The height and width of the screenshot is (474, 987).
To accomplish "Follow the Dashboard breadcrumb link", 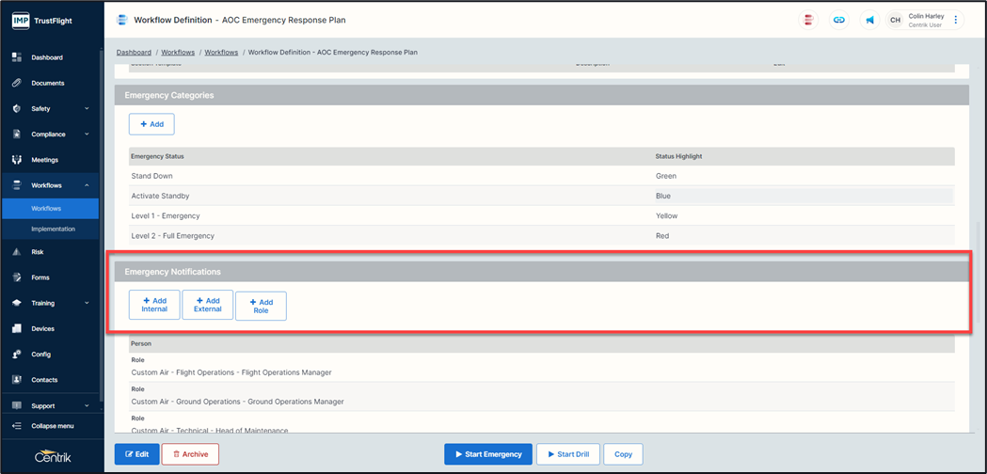I will click(134, 53).
